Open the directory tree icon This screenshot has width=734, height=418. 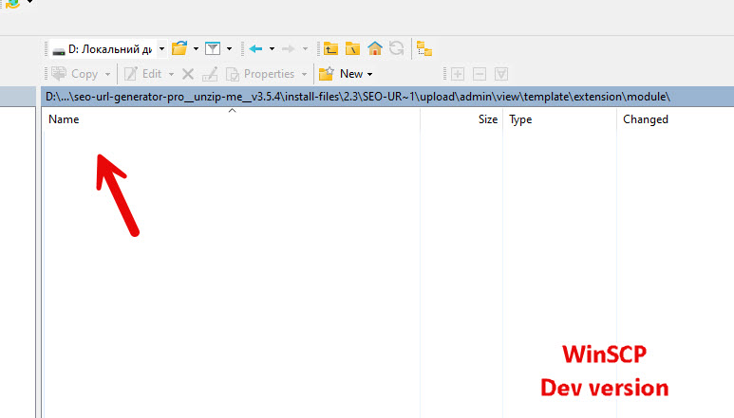pyautogui.click(x=424, y=48)
